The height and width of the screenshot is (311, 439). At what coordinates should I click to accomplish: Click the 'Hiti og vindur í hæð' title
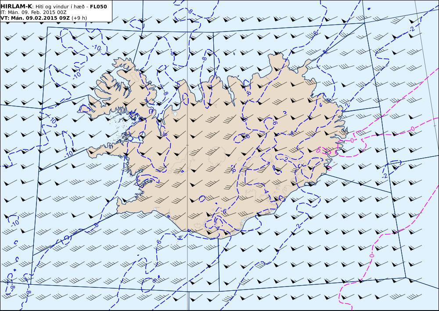(60, 7)
